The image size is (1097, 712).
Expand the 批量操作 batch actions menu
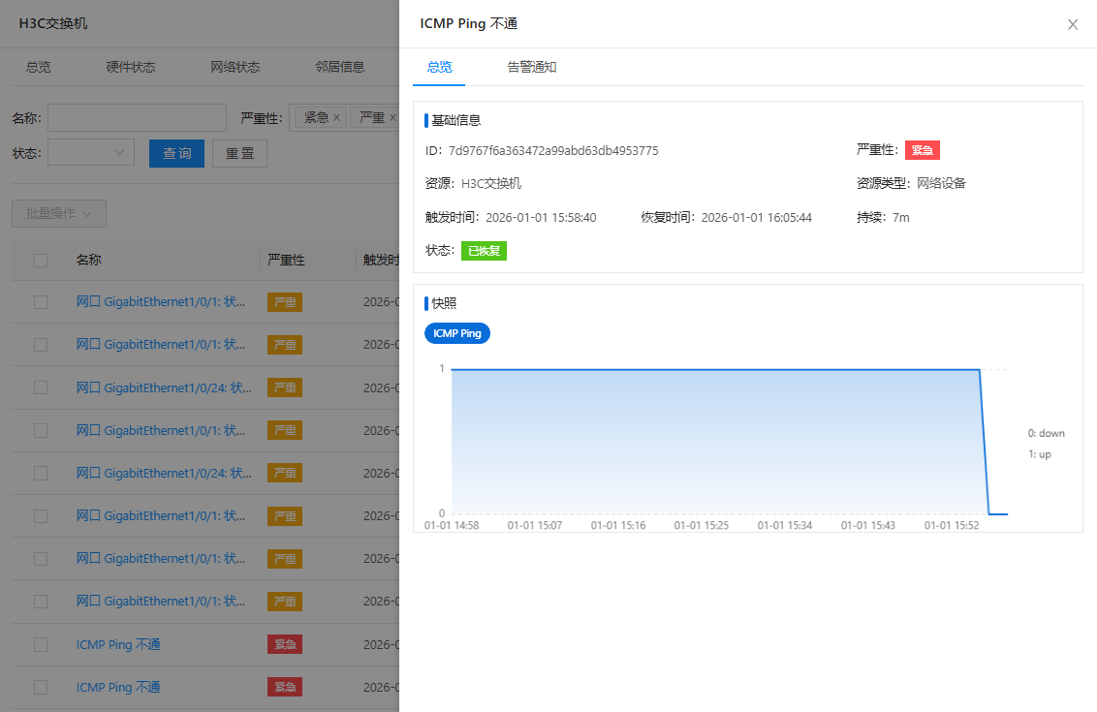pos(58,213)
